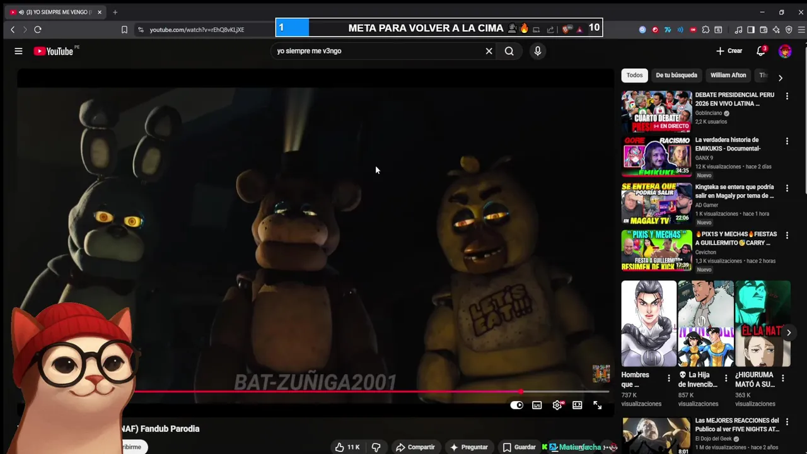807x454 pixels.
Task: Clear the search box with X
Action: [489, 51]
